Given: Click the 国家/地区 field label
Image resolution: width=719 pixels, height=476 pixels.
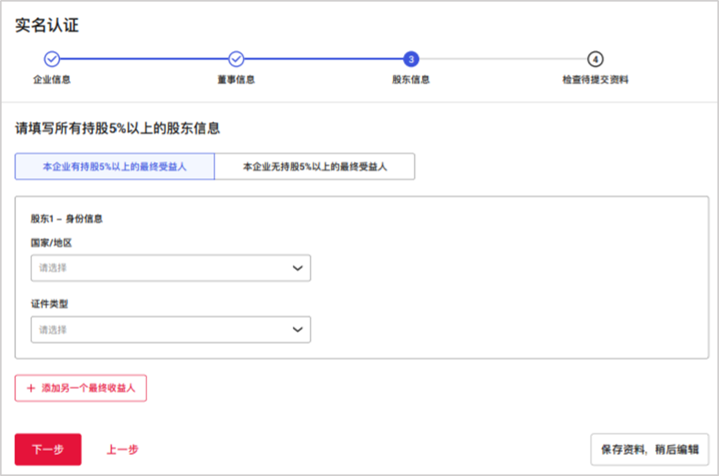Looking at the screenshot, I should pyautogui.click(x=51, y=243).
